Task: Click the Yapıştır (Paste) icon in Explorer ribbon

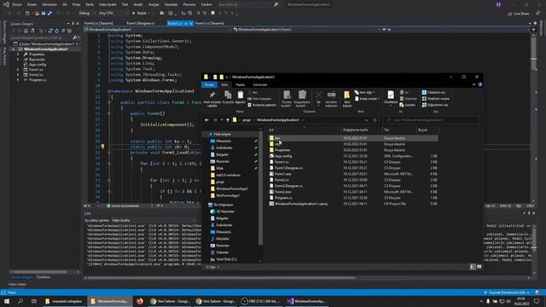Action: click(x=241, y=95)
